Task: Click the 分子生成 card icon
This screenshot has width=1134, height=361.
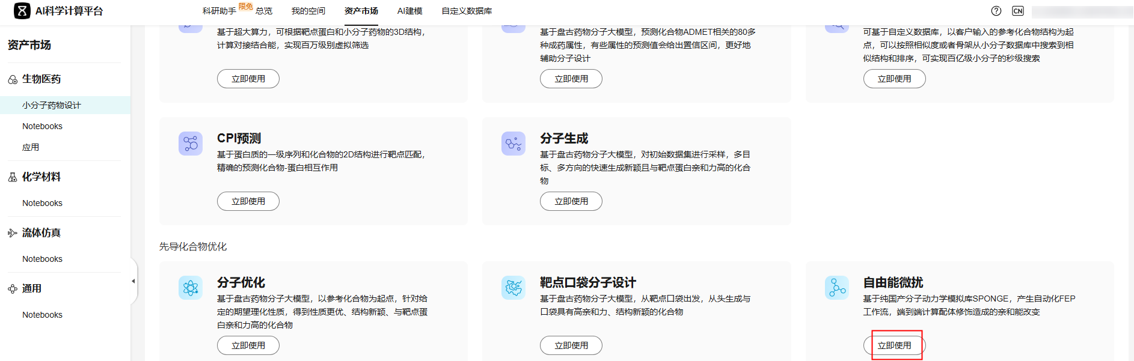Action: point(513,144)
